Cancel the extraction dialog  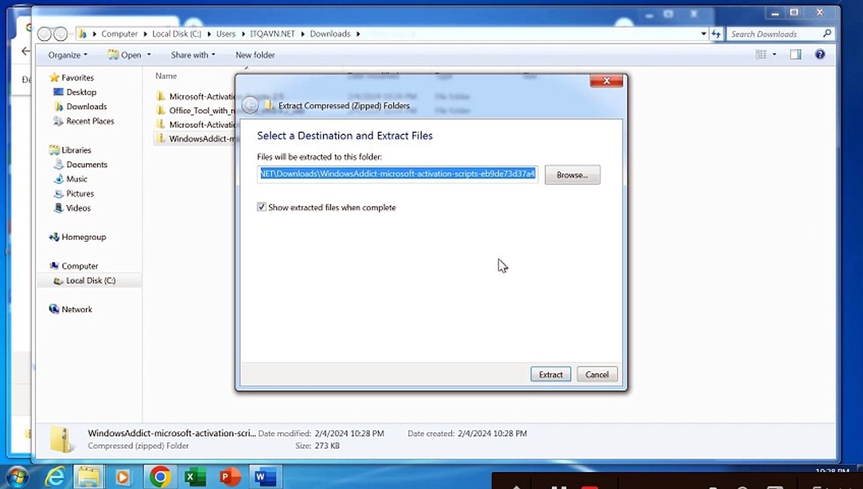(597, 374)
